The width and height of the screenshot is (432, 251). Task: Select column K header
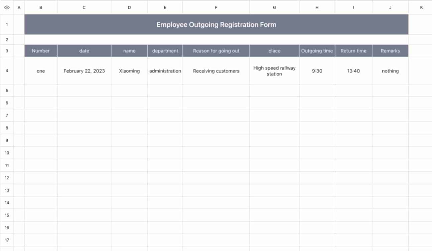421,7
